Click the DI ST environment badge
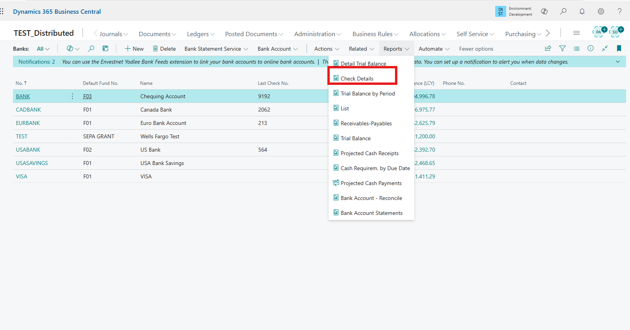630x330 pixels. click(x=500, y=11)
